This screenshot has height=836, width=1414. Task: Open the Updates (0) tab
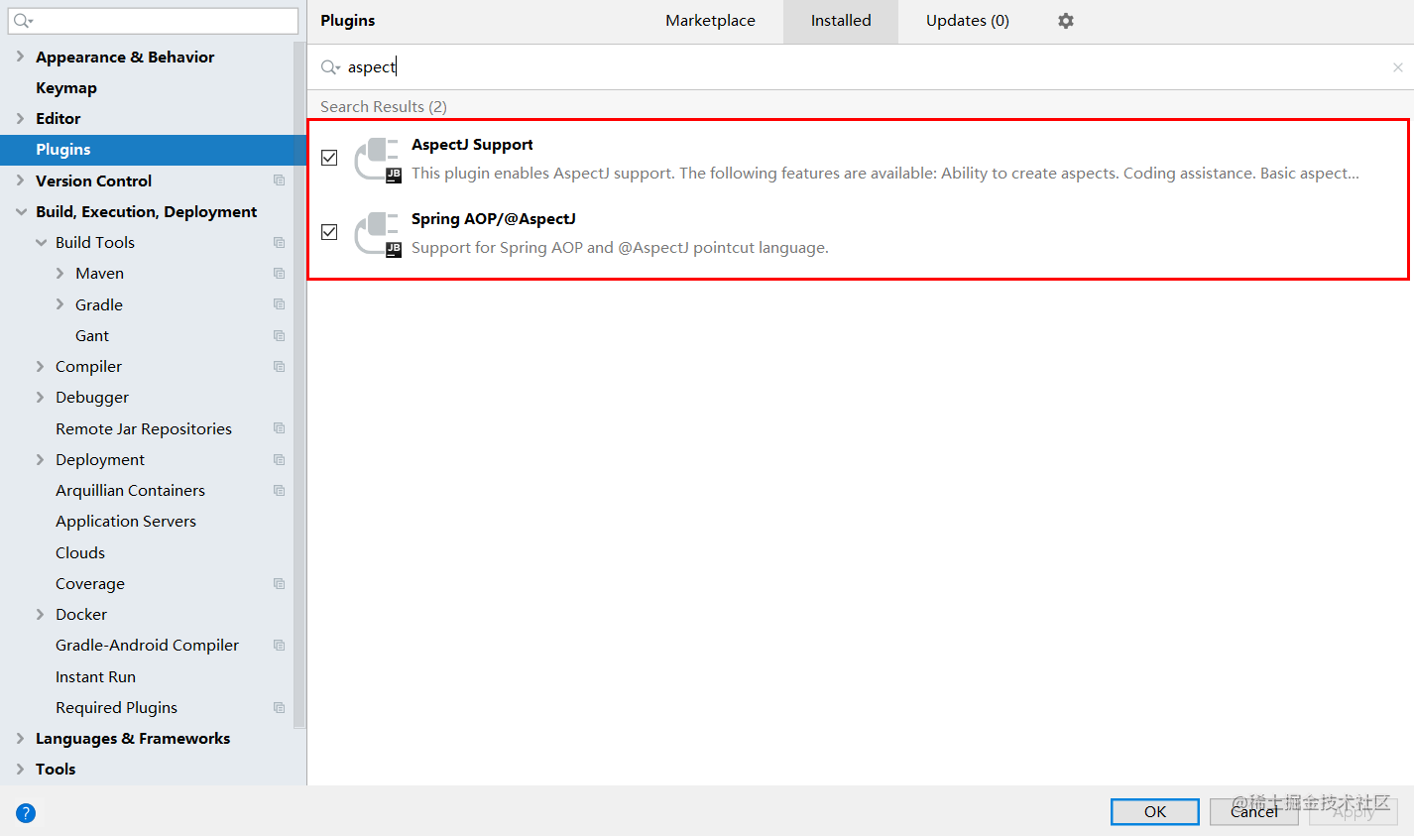[968, 21]
